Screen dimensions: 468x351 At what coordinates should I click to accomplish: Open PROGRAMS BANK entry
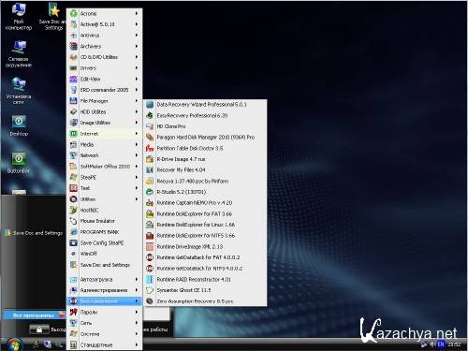[104, 232]
